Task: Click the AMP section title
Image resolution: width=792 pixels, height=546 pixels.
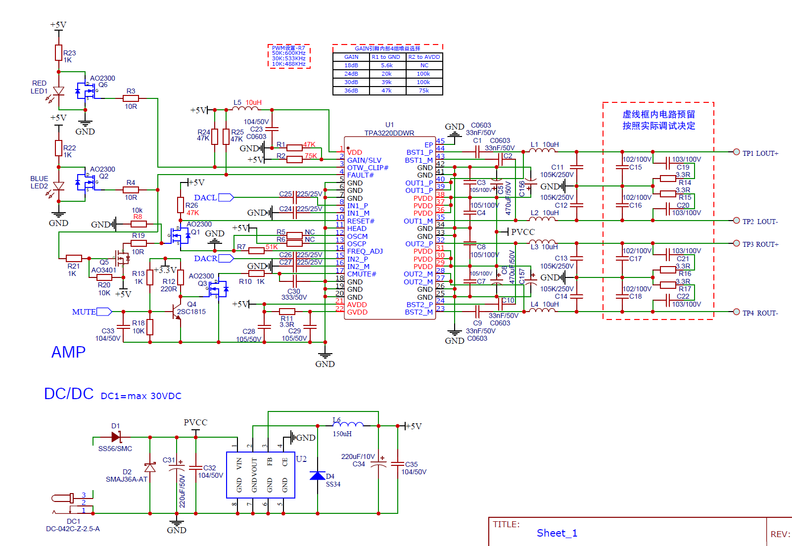Action: (x=68, y=352)
